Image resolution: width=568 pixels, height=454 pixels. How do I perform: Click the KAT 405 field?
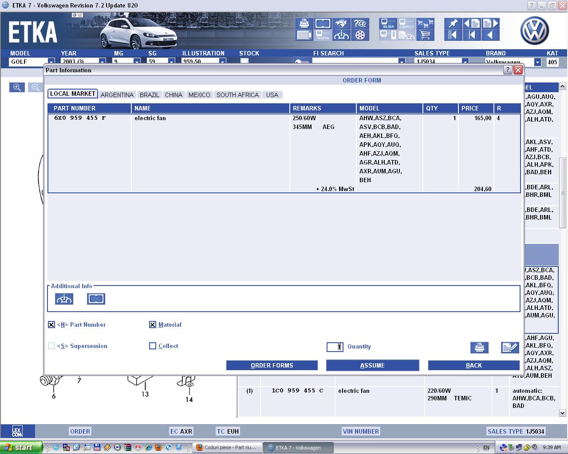tap(552, 62)
